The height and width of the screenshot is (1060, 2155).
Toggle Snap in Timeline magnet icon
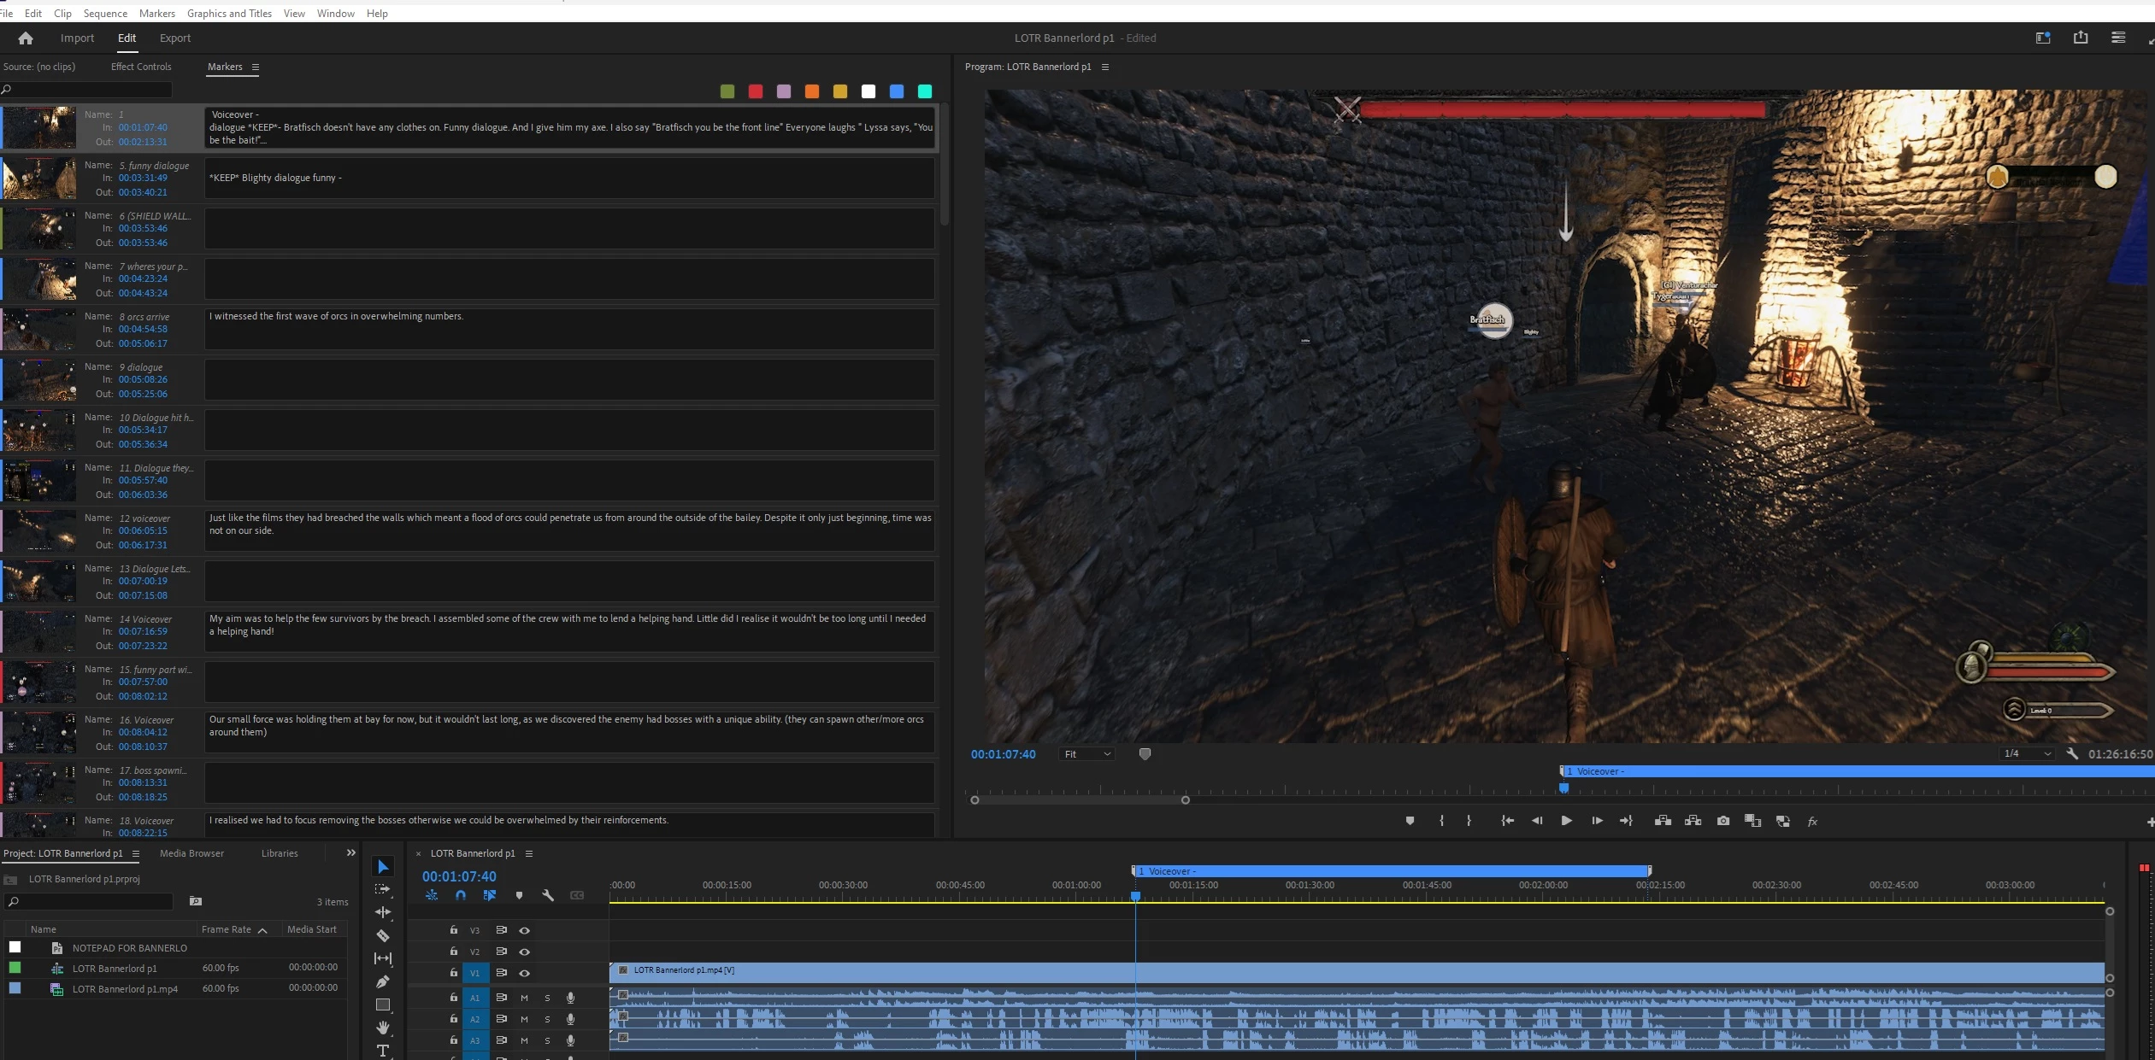[x=461, y=895]
